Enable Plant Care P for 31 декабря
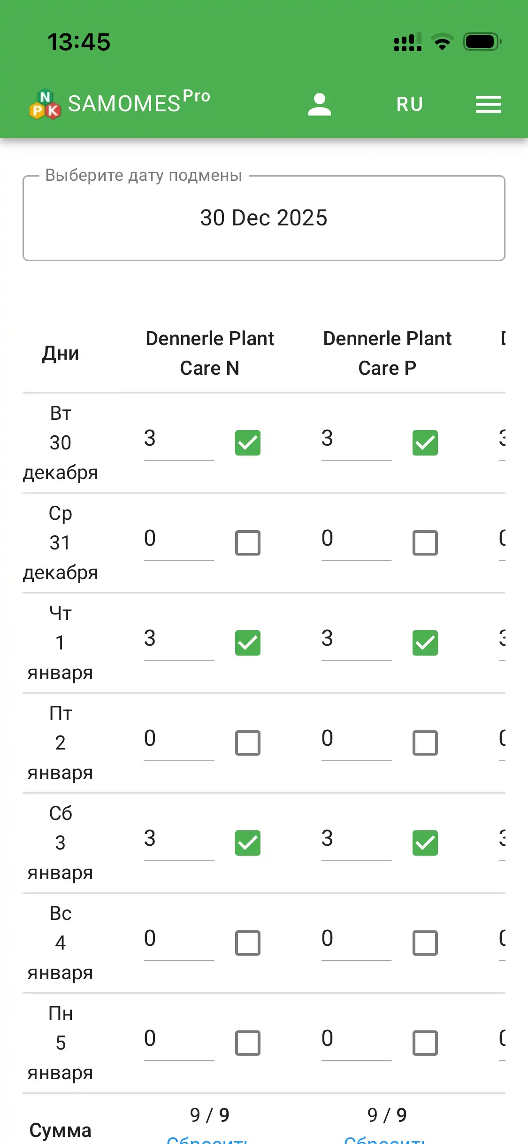Viewport: 528px width, 1144px height. [x=425, y=543]
